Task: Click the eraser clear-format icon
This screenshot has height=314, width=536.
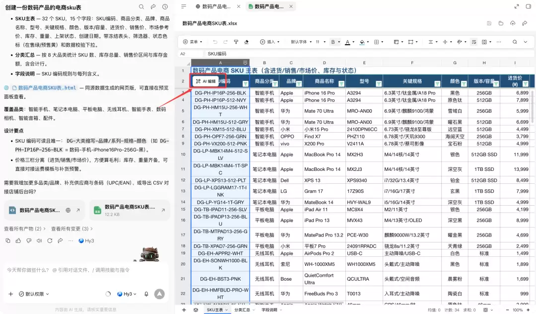Action: coord(247,42)
